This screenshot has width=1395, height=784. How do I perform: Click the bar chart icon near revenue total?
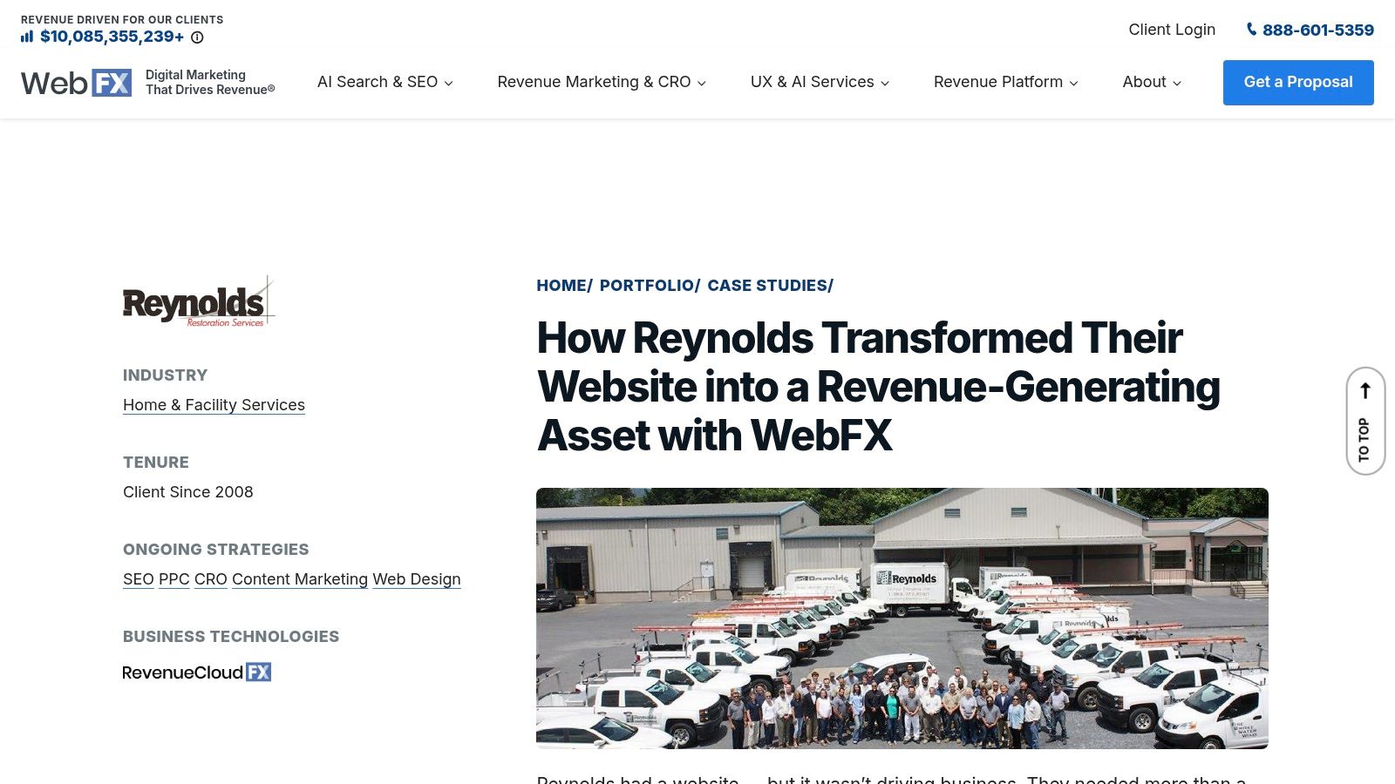[x=27, y=37]
